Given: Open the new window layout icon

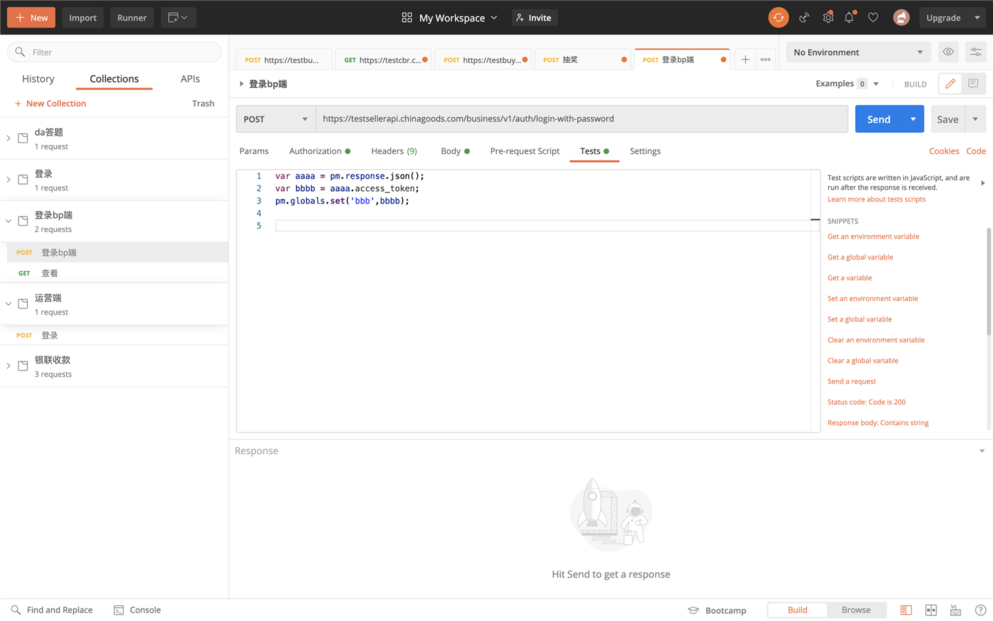Looking at the screenshot, I should click(178, 17).
